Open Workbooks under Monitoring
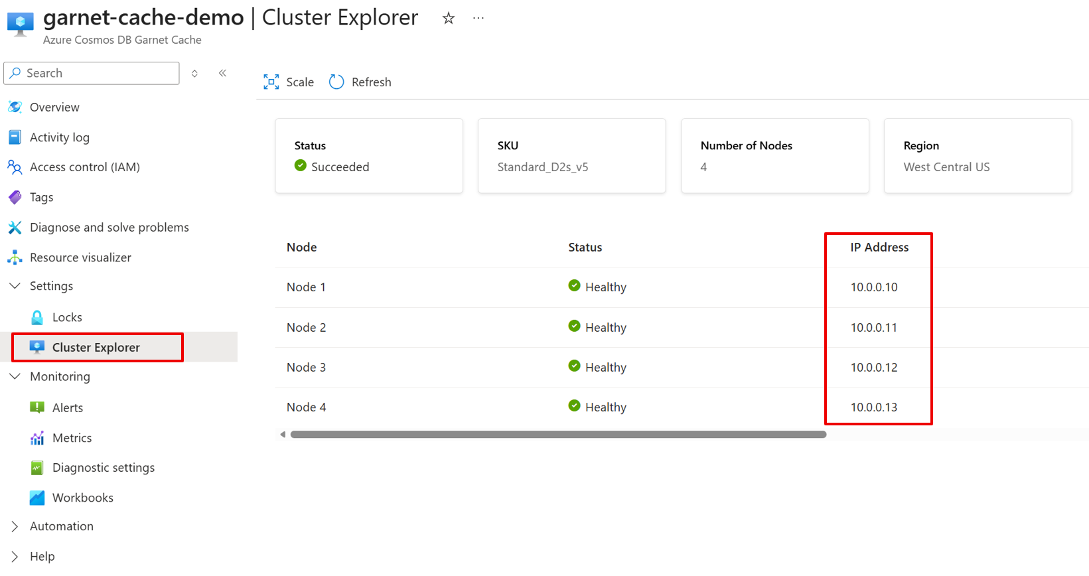This screenshot has width=1089, height=576. click(x=83, y=498)
